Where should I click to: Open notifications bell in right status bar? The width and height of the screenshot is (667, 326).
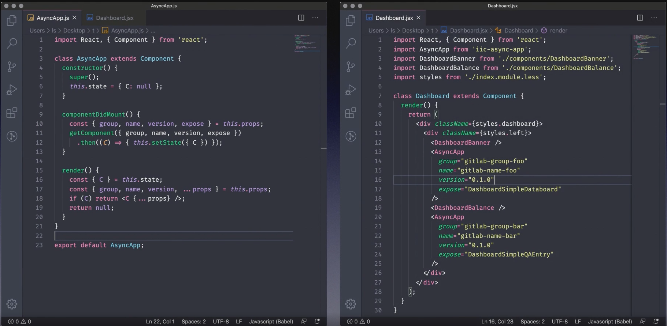coord(656,322)
